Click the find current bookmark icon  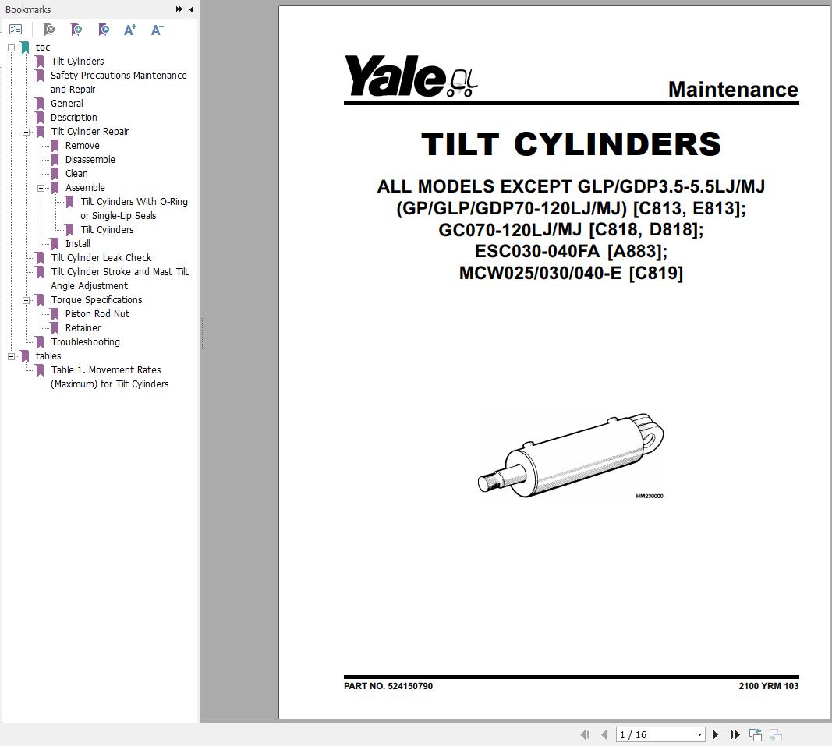[x=104, y=30]
